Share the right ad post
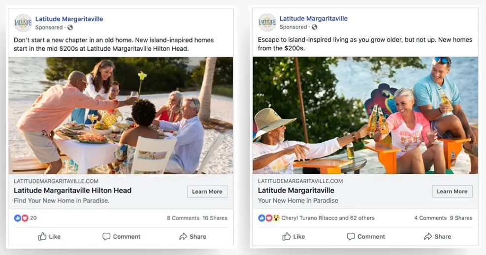486x255 pixels. [437, 236]
